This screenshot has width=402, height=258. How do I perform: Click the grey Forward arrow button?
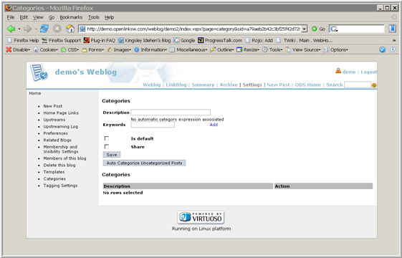[27, 29]
